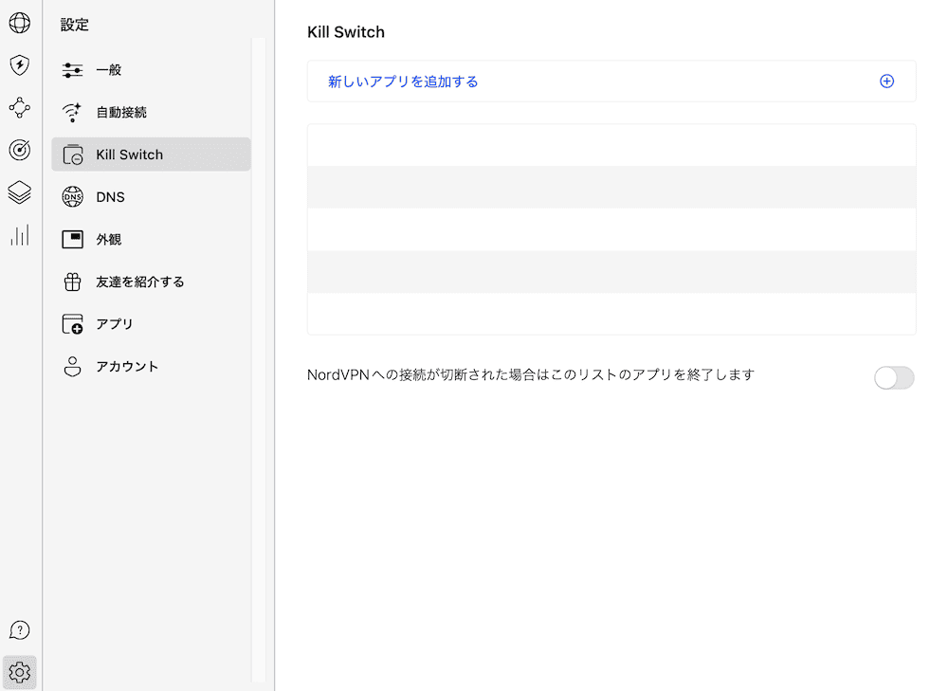948x691 pixels.
Task: Click the sliders icon beside 一般
Action: click(x=73, y=70)
